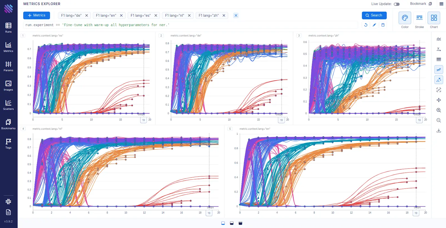Screen dimensions: 446x228
Task: Click the METRICS EXPLORER page title
Action: [42, 4]
